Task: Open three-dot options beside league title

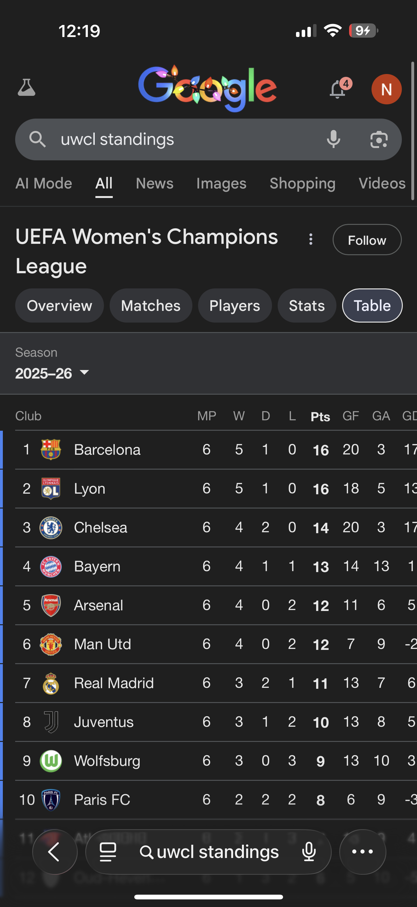Action: click(x=311, y=239)
